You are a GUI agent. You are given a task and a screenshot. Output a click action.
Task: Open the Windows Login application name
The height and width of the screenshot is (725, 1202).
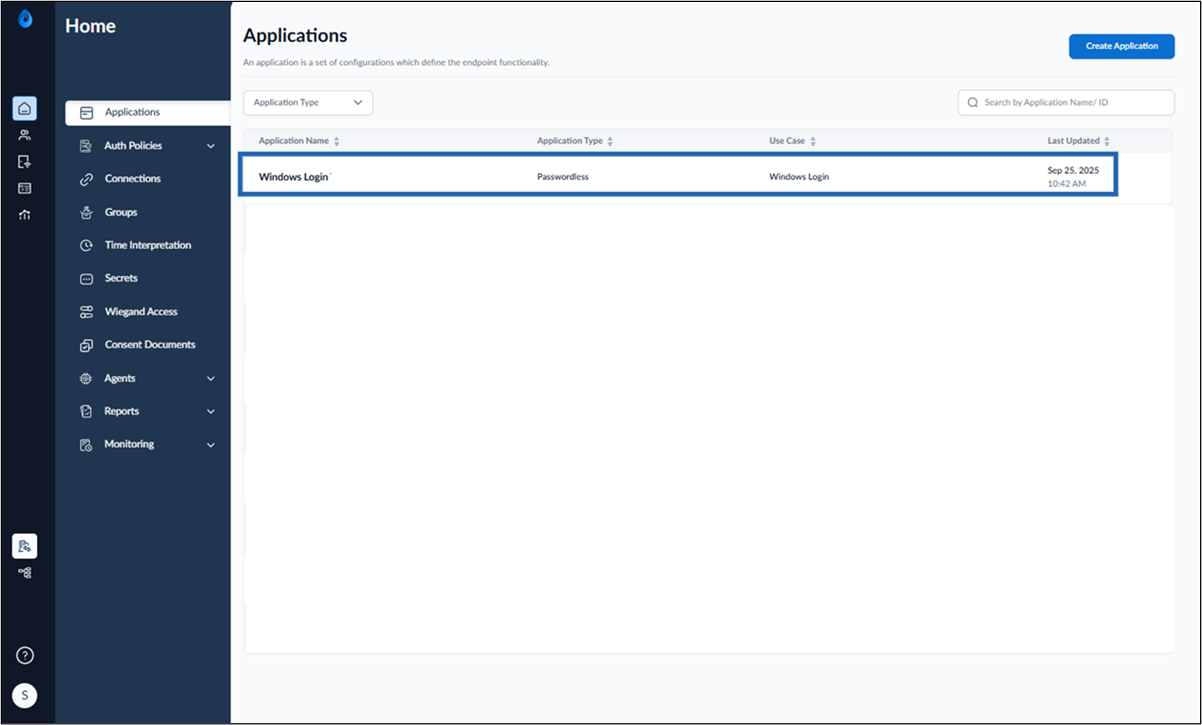293,177
